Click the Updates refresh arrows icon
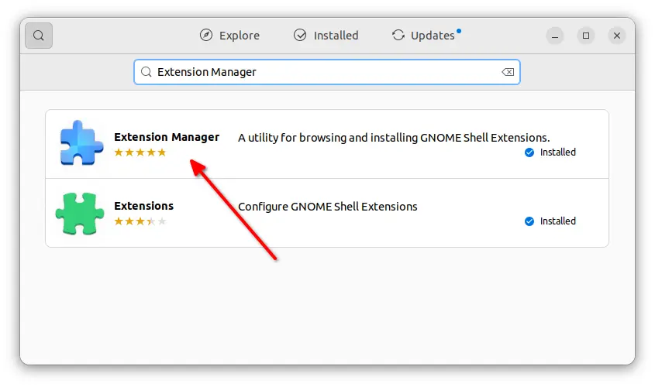 [398, 35]
